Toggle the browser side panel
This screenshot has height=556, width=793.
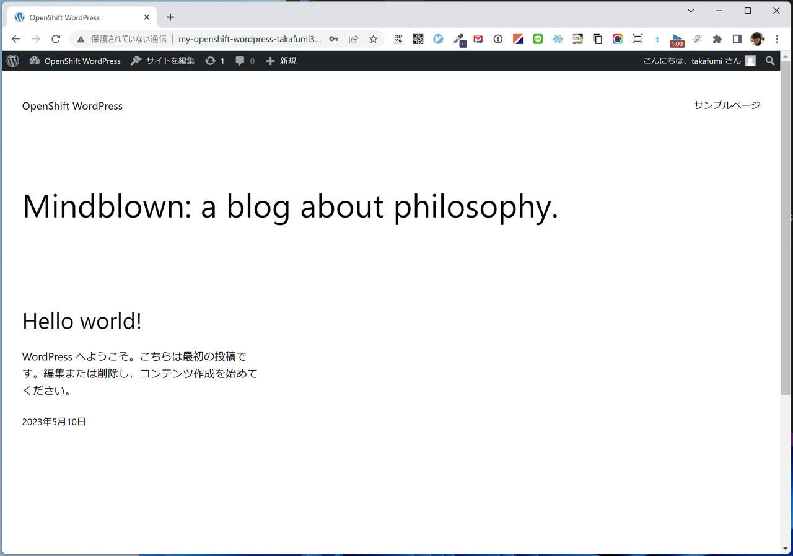coord(737,39)
